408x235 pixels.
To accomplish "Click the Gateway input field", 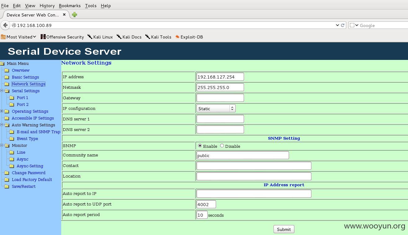I will (220, 98).
